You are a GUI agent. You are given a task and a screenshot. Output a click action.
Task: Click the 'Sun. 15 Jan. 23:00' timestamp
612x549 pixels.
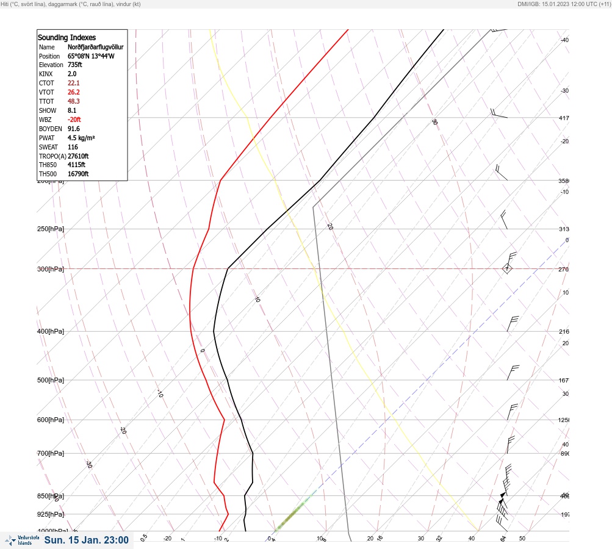pyautogui.click(x=86, y=540)
